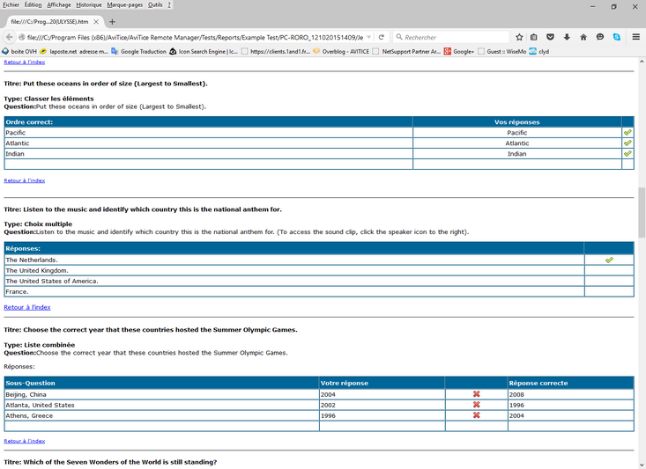
Task: Click 'Beijing, China' sub-question cell
Action: [x=162, y=394]
